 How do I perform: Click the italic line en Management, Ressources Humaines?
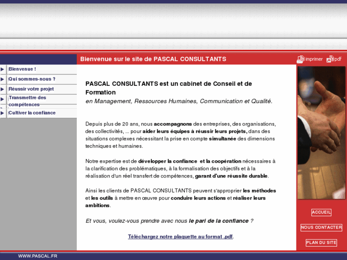pos(179,101)
